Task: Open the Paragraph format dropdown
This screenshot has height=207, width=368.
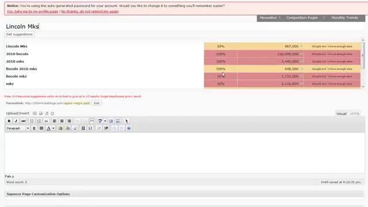Action: pos(18,128)
